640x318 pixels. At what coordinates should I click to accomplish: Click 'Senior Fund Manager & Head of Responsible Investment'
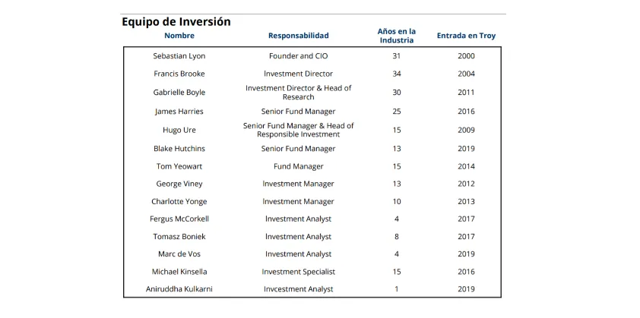tap(298, 130)
